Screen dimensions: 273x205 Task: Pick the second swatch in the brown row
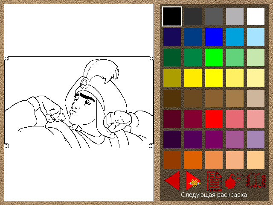[193, 99]
